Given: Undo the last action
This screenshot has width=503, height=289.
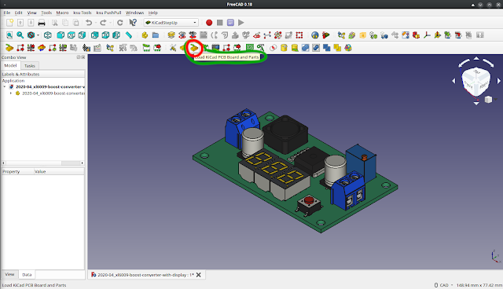Looking at the screenshot, I should click(89, 23).
